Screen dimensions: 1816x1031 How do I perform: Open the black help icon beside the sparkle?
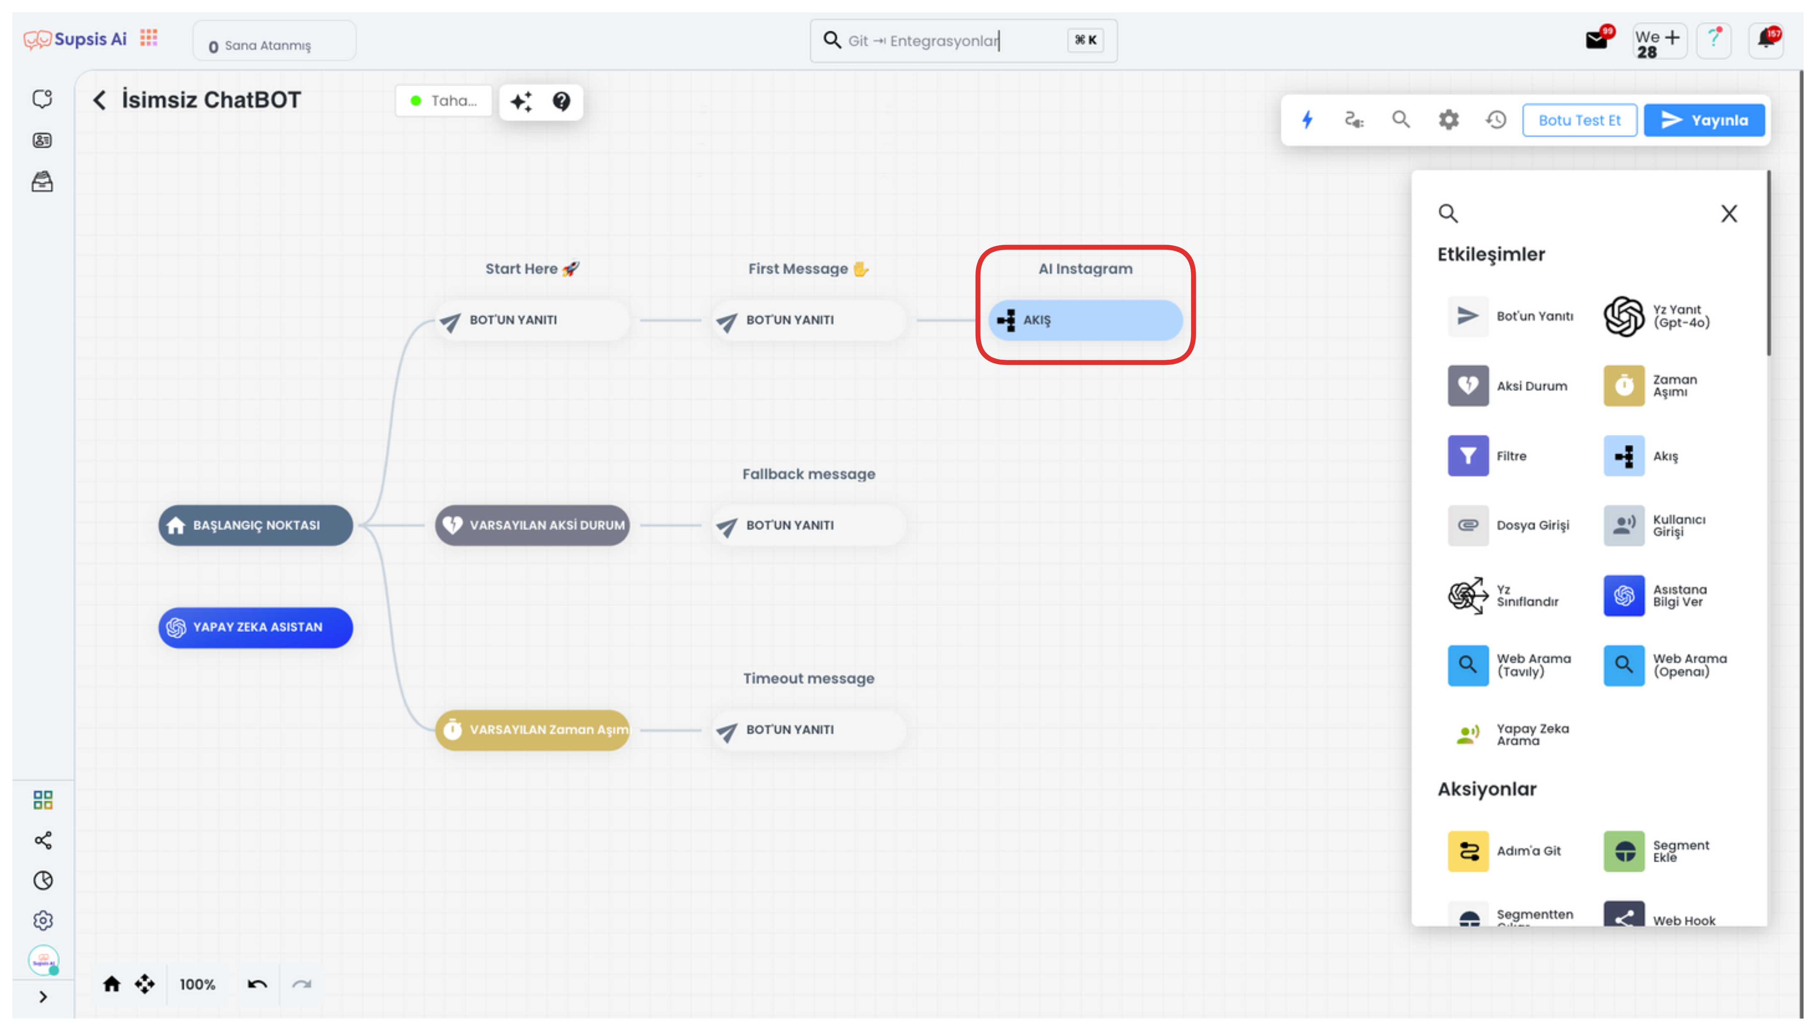pos(561,101)
